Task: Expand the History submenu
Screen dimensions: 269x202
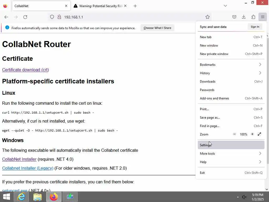Action: point(231,73)
